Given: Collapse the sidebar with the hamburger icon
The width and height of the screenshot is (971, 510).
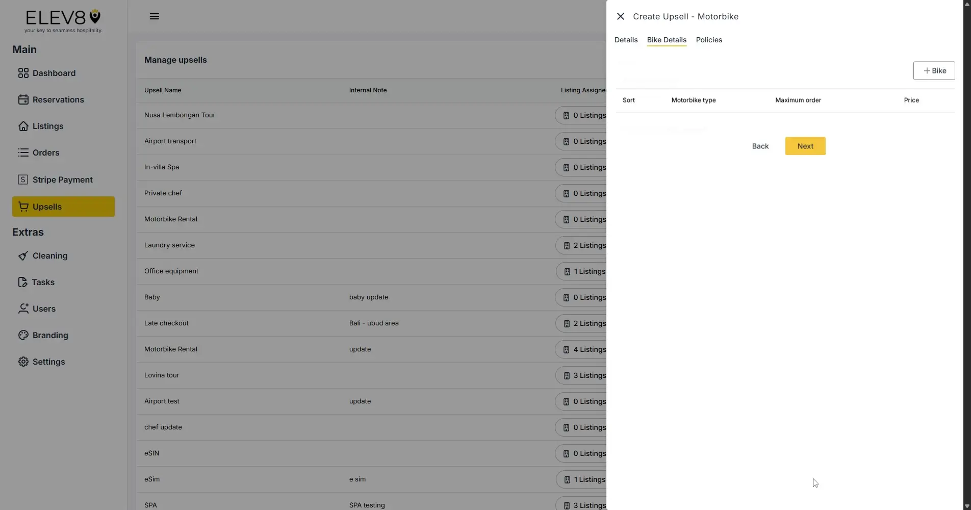Looking at the screenshot, I should coord(154,16).
